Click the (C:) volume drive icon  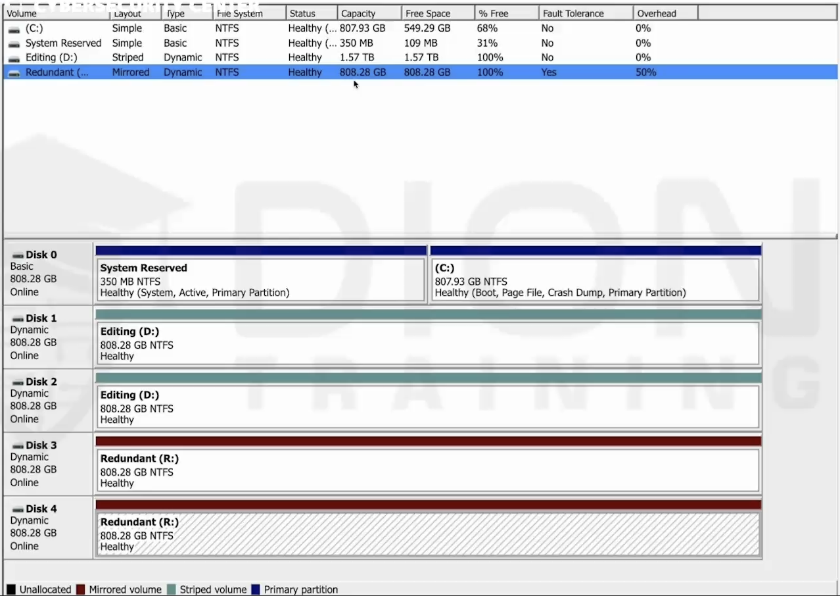(14, 29)
